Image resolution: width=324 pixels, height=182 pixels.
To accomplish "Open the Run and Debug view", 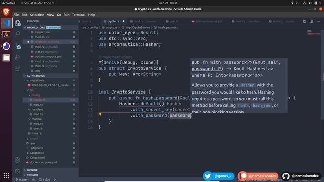I will (18, 57).
